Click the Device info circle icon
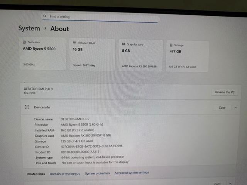The width and height of the screenshot is (247, 185). [x=27, y=107]
